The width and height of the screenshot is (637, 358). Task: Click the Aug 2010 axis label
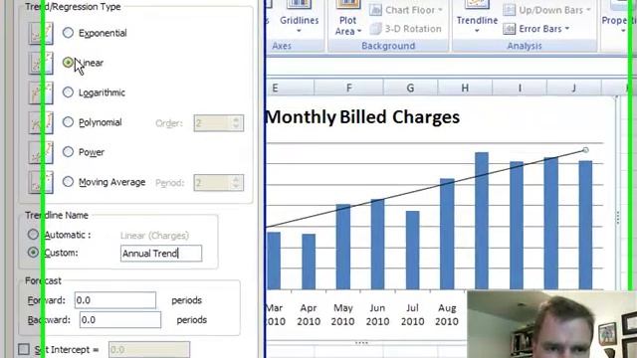tap(447, 314)
